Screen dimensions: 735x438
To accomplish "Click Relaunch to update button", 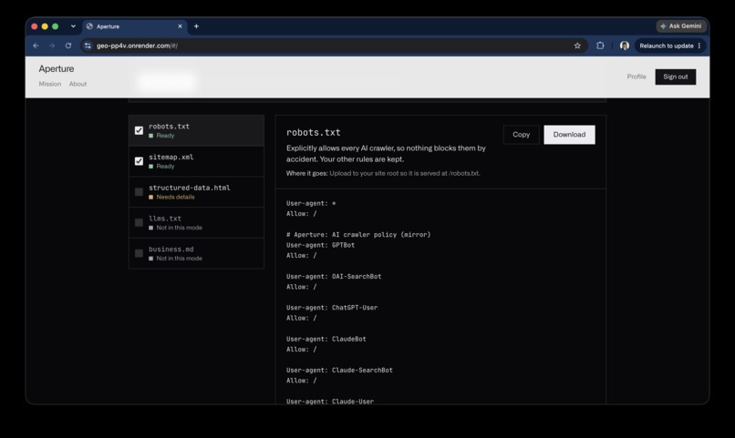I will (666, 46).
